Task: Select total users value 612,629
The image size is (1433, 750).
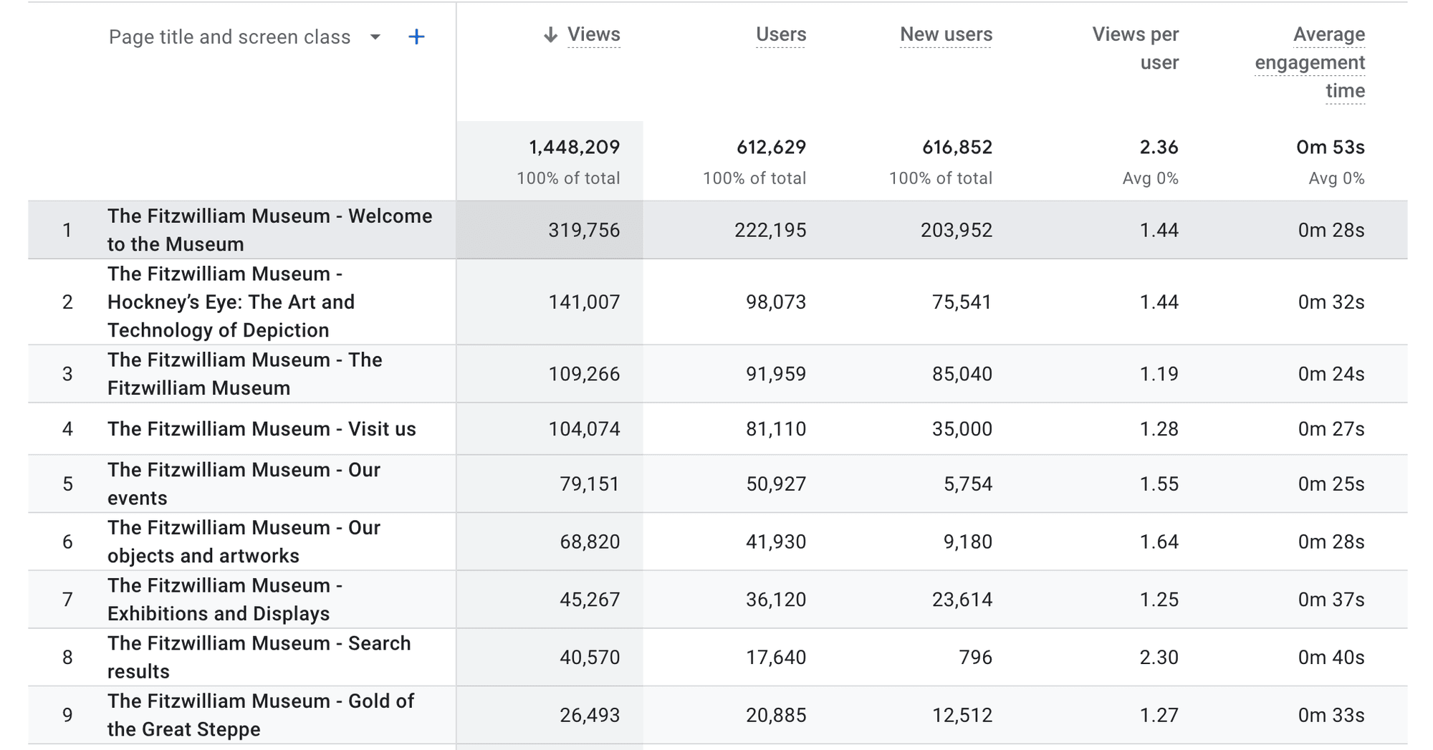Action: (x=772, y=147)
